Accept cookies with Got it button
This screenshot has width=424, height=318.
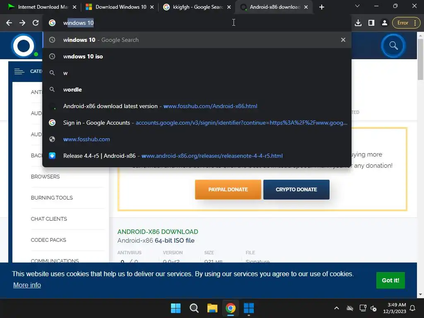(x=390, y=280)
